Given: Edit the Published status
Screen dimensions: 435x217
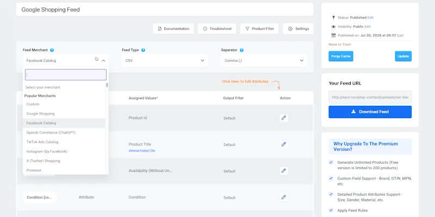Looking at the screenshot, I should (370, 17).
